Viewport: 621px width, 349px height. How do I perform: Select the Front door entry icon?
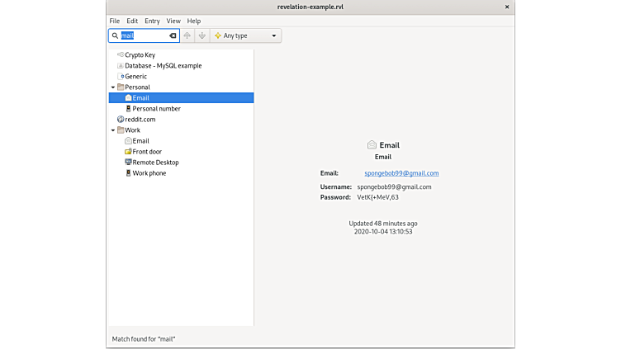pos(128,152)
